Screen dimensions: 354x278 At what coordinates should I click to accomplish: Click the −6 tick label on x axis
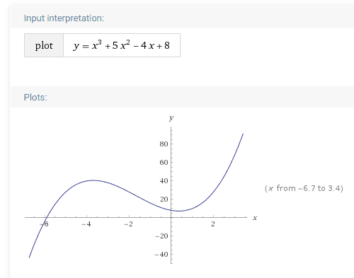pos(45,224)
